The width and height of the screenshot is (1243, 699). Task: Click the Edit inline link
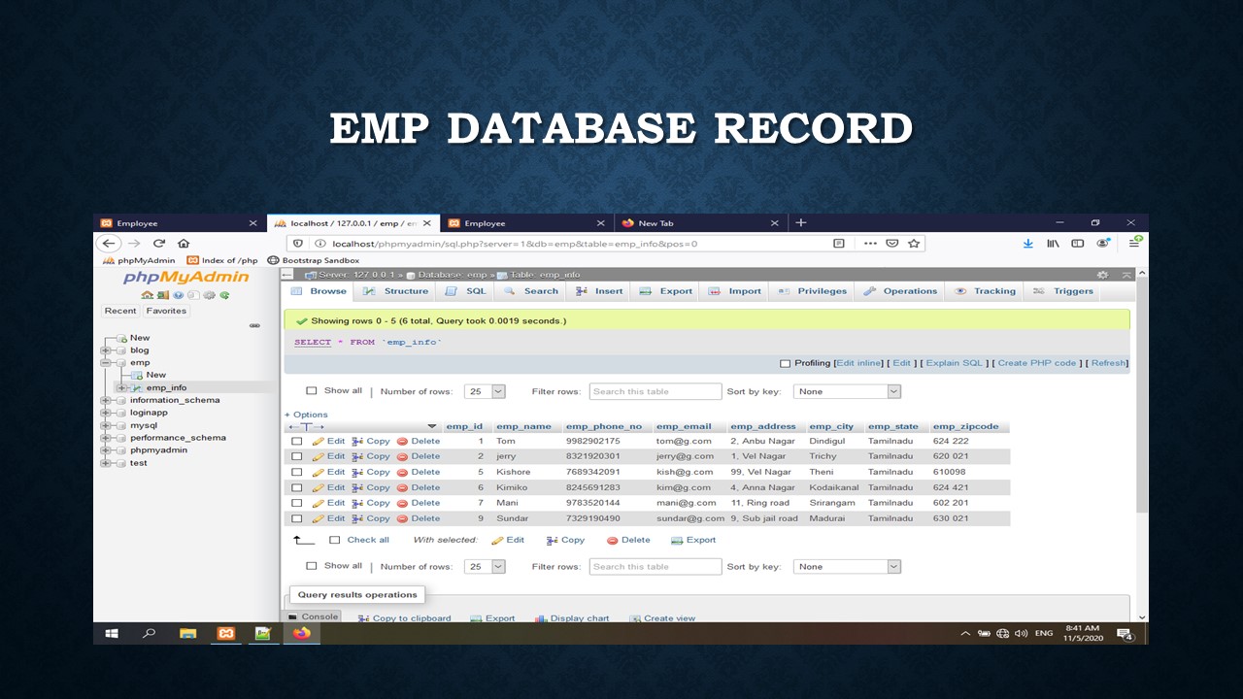click(x=859, y=363)
